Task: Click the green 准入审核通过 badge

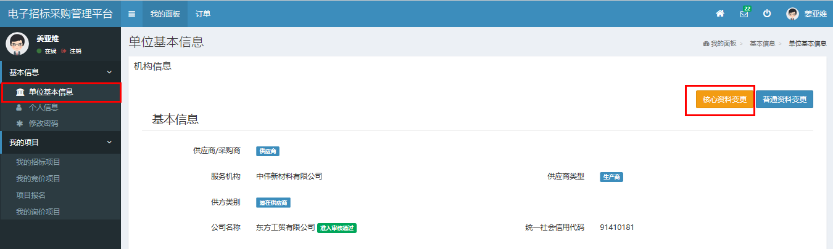Action: coord(337,228)
